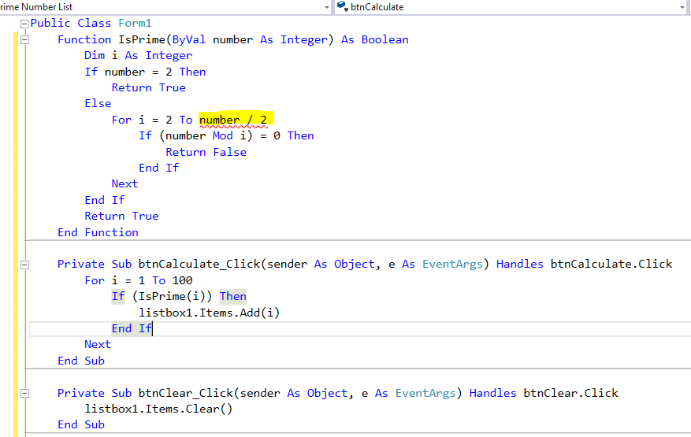691x437 pixels.
Task: Click 'Return False' statement
Action: (206, 152)
